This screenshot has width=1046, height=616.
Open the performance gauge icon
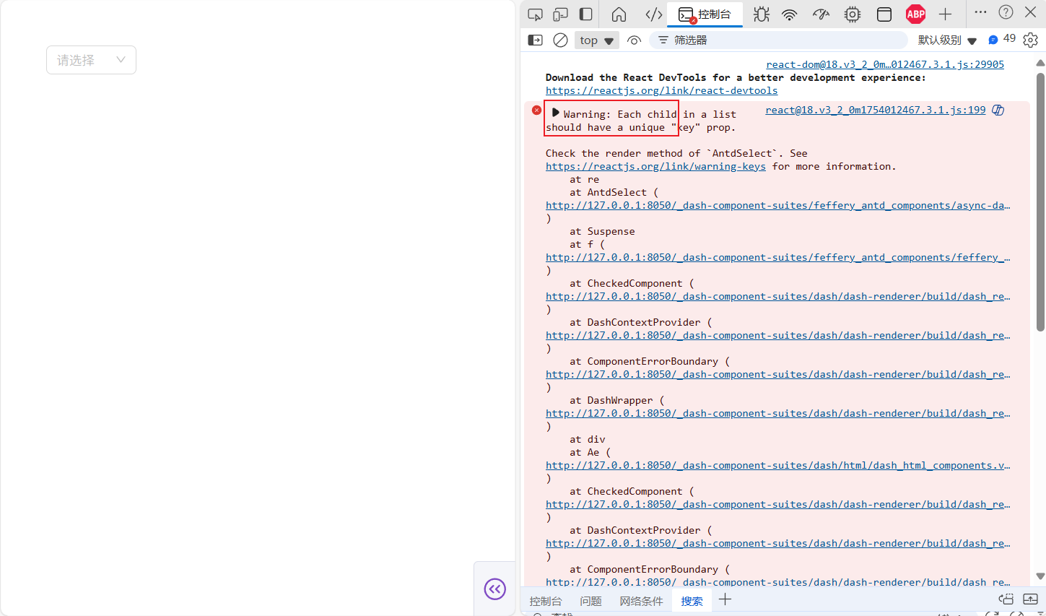point(821,14)
